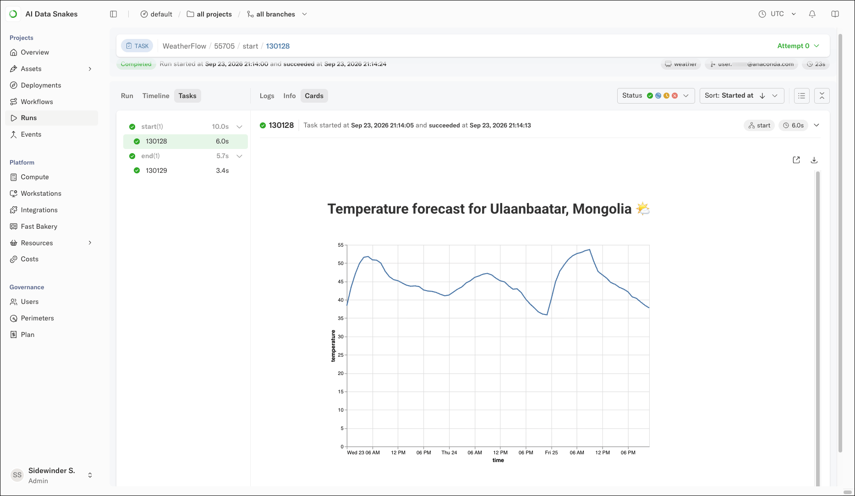Viewport: 855px width, 496px height.
Task: Switch to the Timeline tab
Action: [156, 96]
